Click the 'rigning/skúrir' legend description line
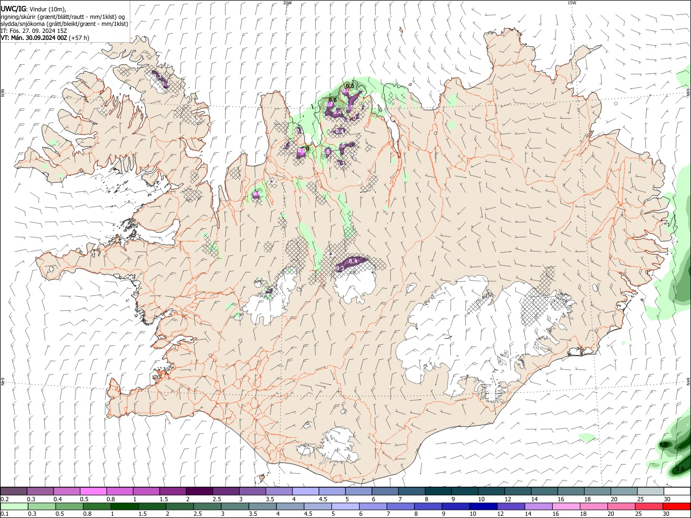The width and height of the screenshot is (691, 518). (62, 17)
